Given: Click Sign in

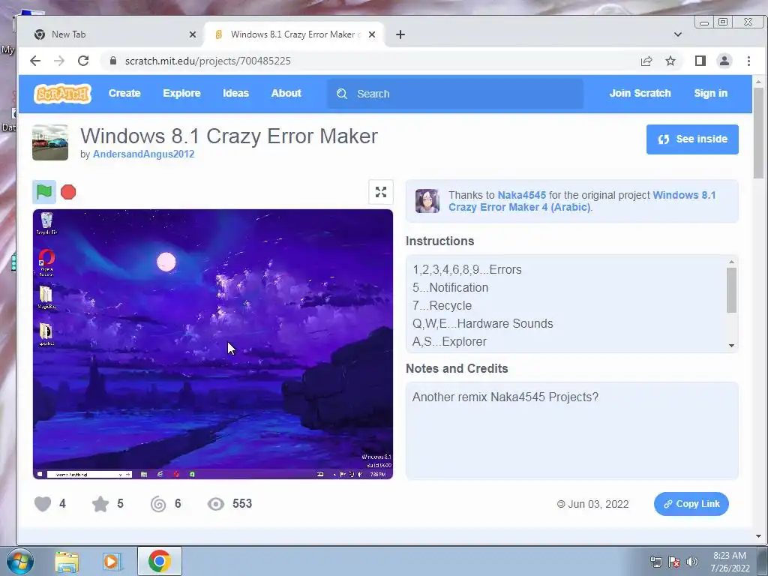Looking at the screenshot, I should click(710, 94).
